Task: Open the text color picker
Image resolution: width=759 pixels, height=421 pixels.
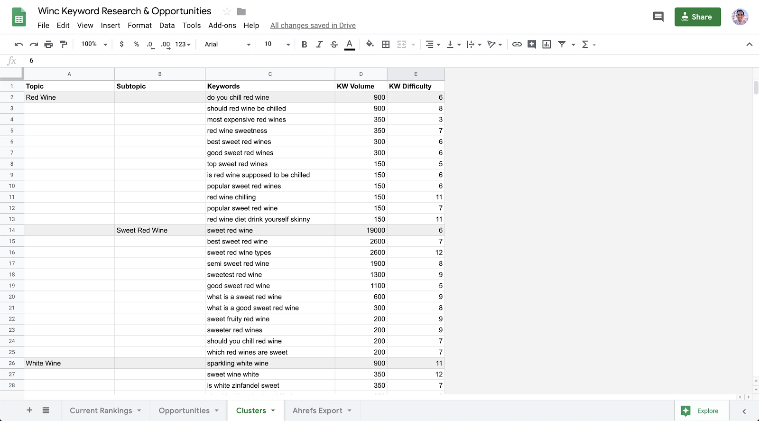Action: click(350, 44)
